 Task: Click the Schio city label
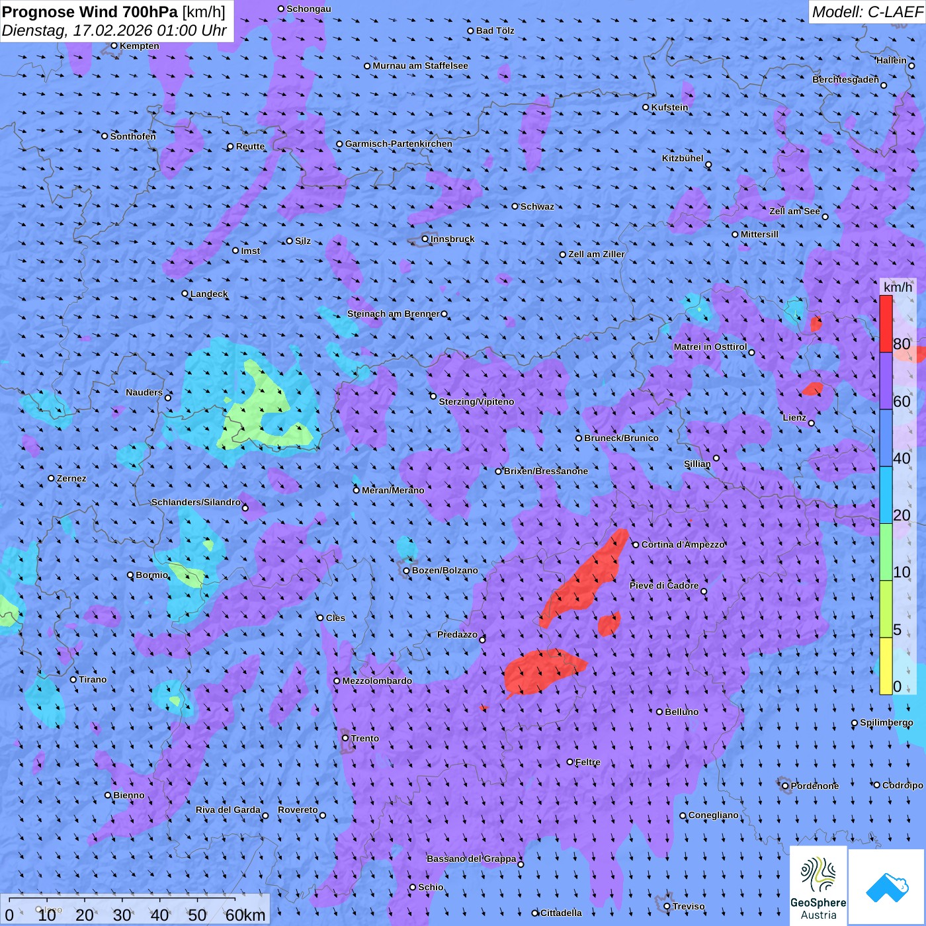(x=431, y=887)
